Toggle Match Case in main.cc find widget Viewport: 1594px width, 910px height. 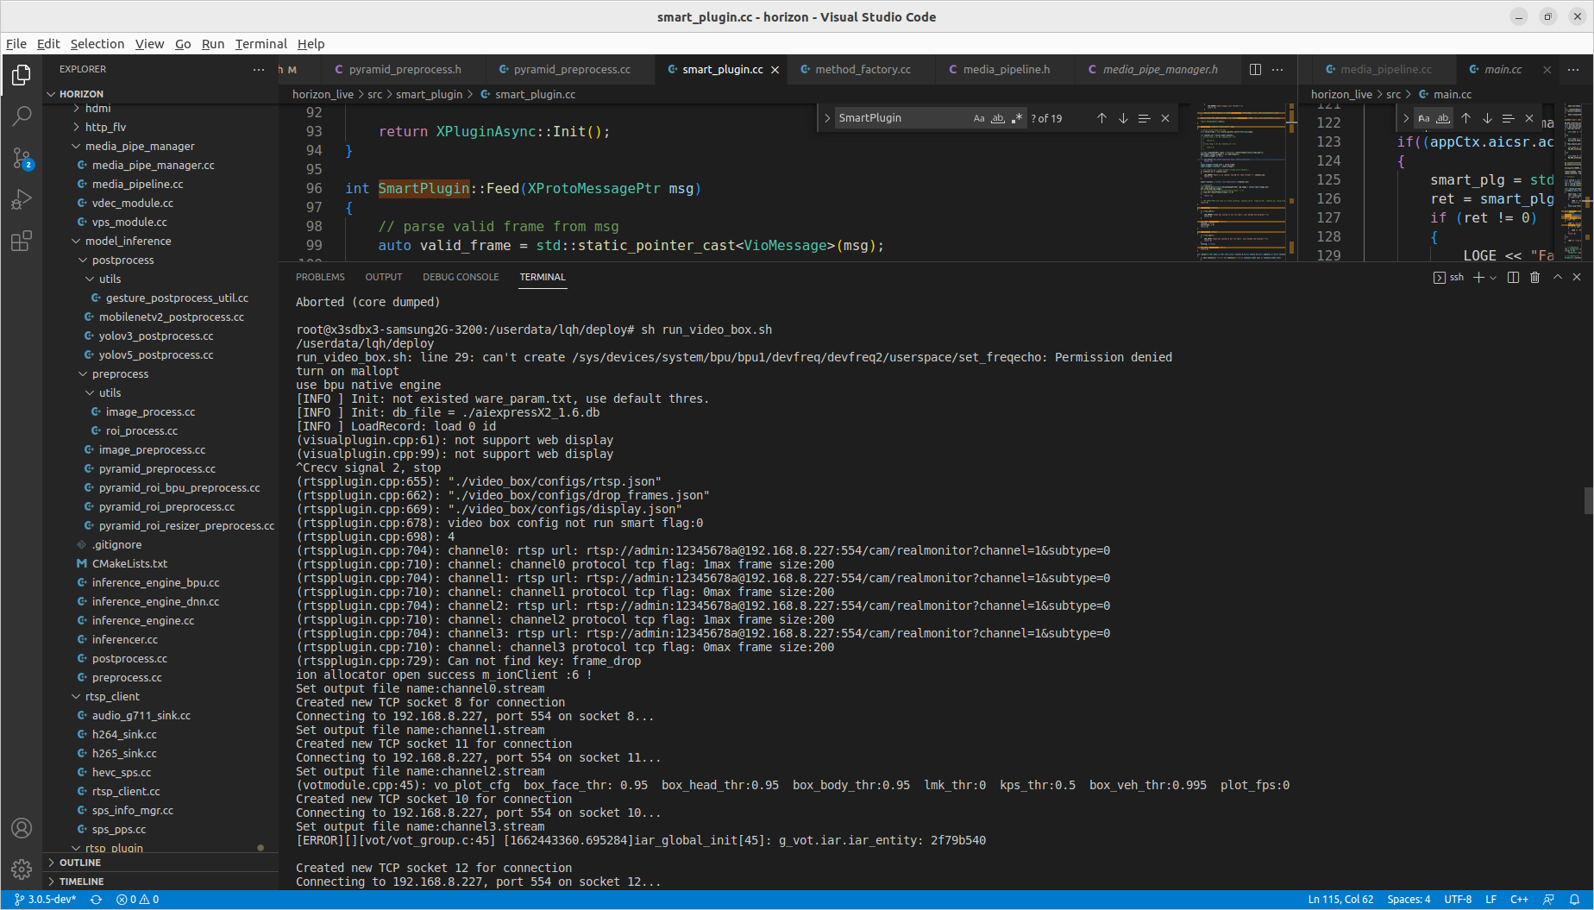(x=1424, y=118)
